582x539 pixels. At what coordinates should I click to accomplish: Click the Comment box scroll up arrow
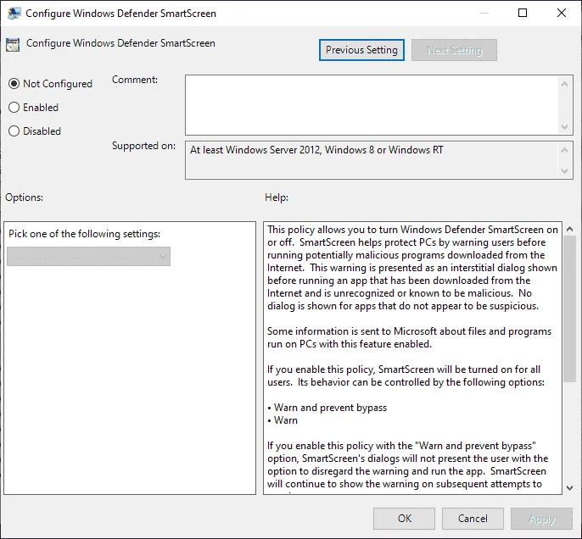[564, 84]
